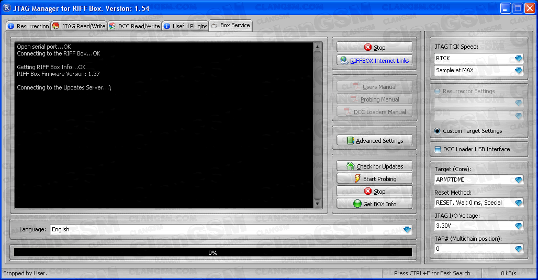Viewport: 538px width, 280px height.
Task: Open the Probing Manual
Action: pyautogui.click(x=374, y=99)
